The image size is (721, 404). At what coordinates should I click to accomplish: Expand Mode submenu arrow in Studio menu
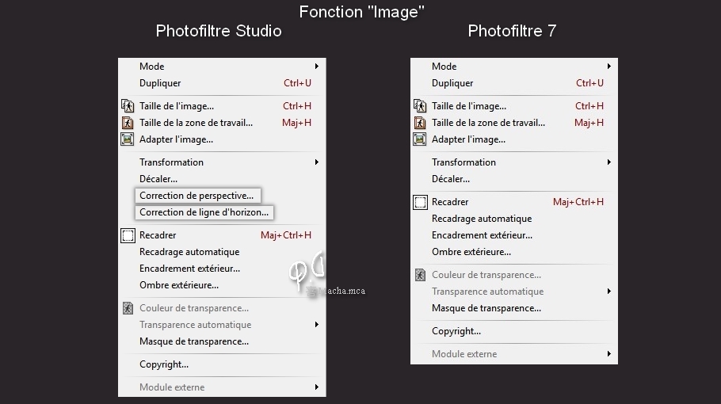[x=317, y=67]
